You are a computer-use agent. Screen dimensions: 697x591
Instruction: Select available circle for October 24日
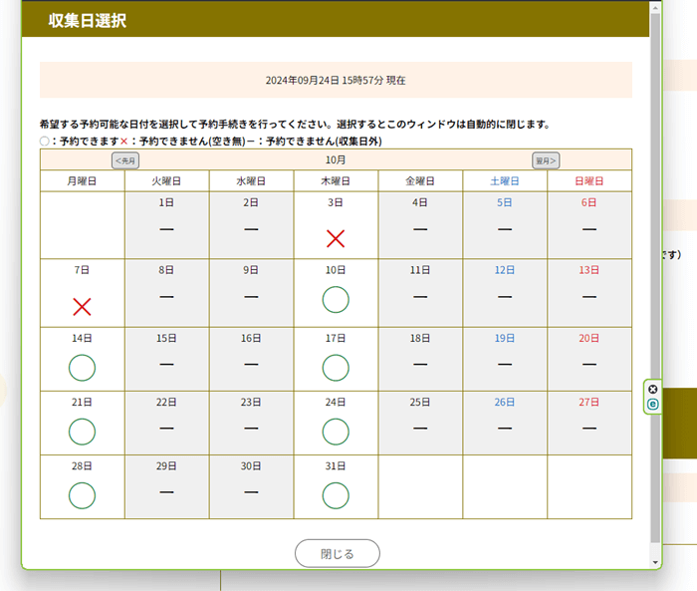336,432
